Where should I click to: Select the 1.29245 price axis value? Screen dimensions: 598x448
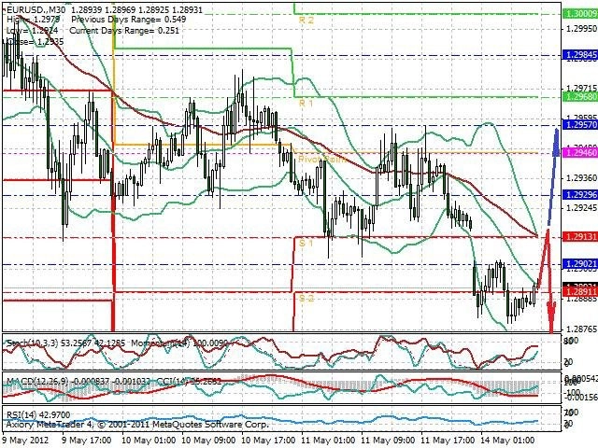(581, 207)
